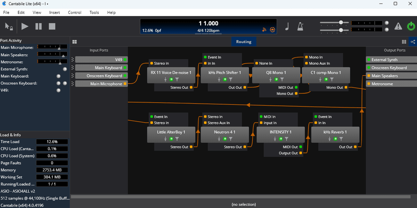
Task: Toggle green bypass LED on kHs Pitch Shifter 1
Action: tap(225, 80)
